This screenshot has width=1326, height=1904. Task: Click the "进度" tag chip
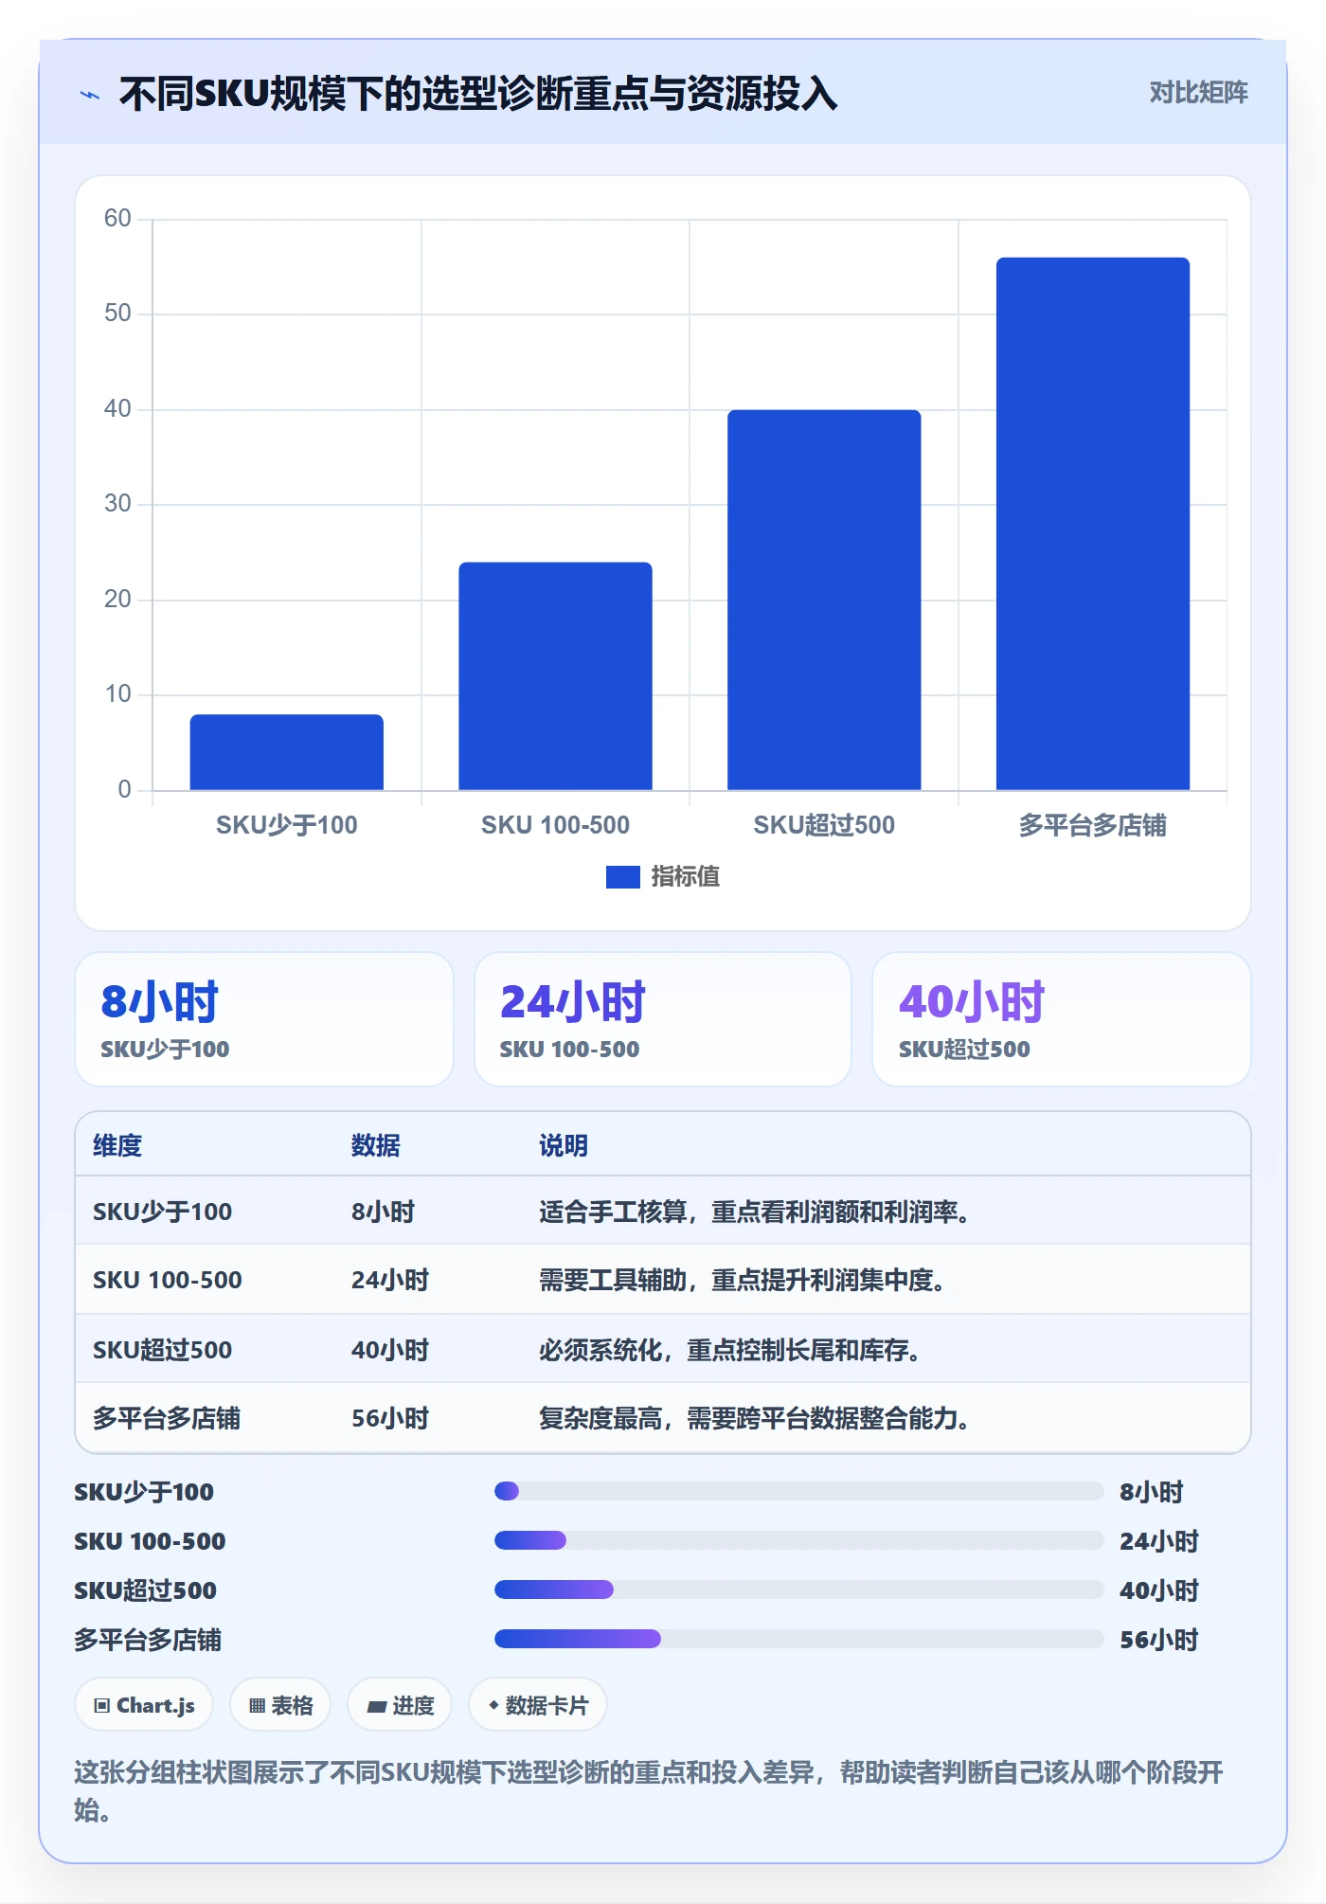400,1705
